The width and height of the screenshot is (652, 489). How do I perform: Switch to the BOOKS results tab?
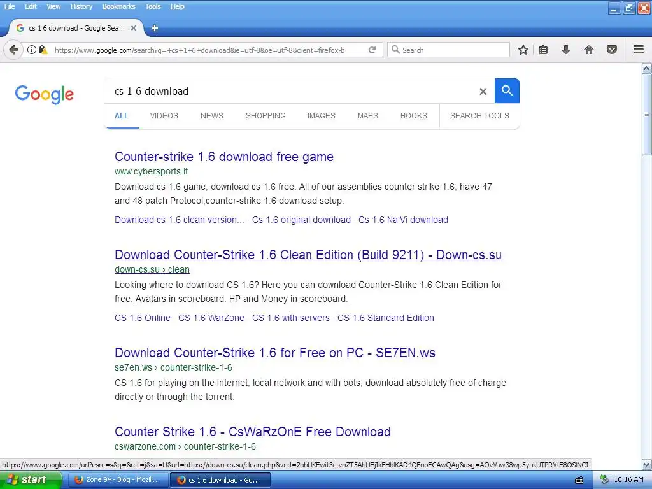(413, 116)
